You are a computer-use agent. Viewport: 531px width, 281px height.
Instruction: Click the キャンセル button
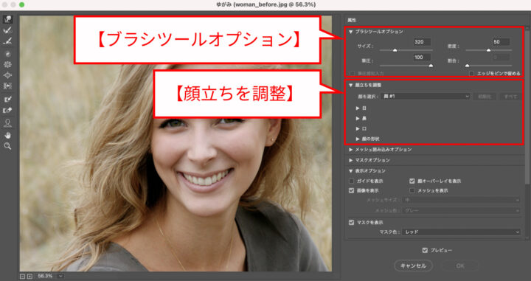(x=413, y=266)
